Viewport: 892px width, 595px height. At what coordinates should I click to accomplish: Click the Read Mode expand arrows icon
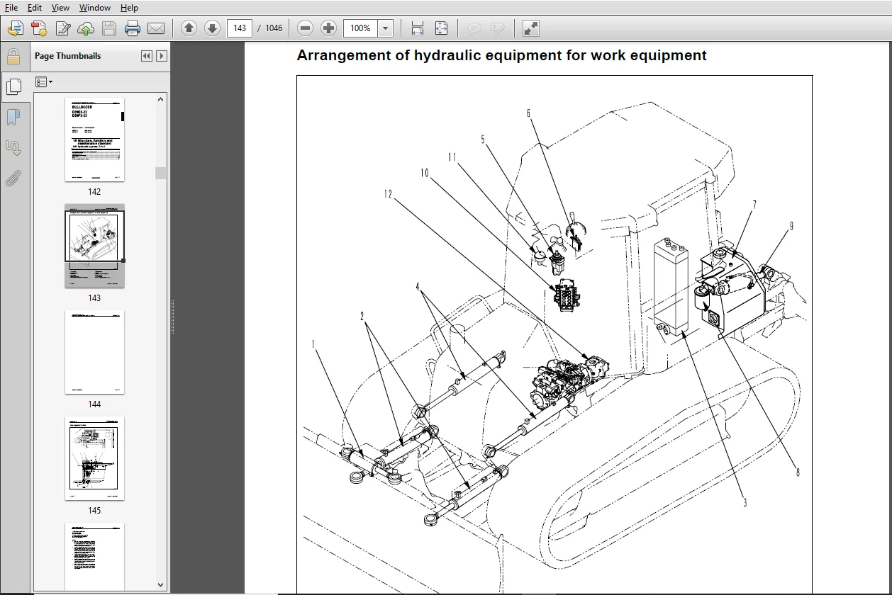tap(530, 28)
